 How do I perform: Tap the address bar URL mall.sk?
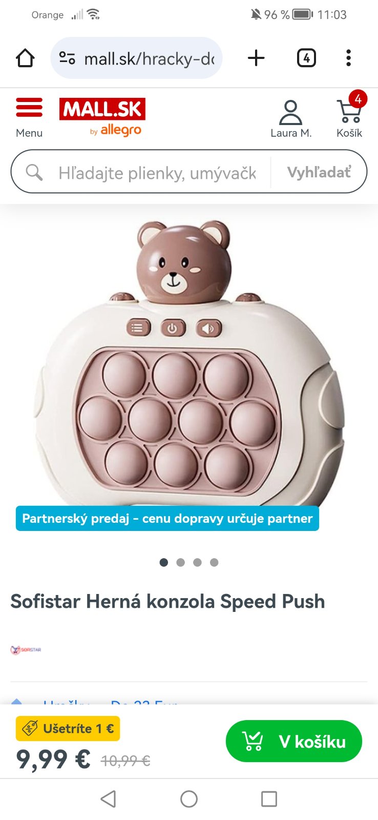pyautogui.click(x=149, y=59)
